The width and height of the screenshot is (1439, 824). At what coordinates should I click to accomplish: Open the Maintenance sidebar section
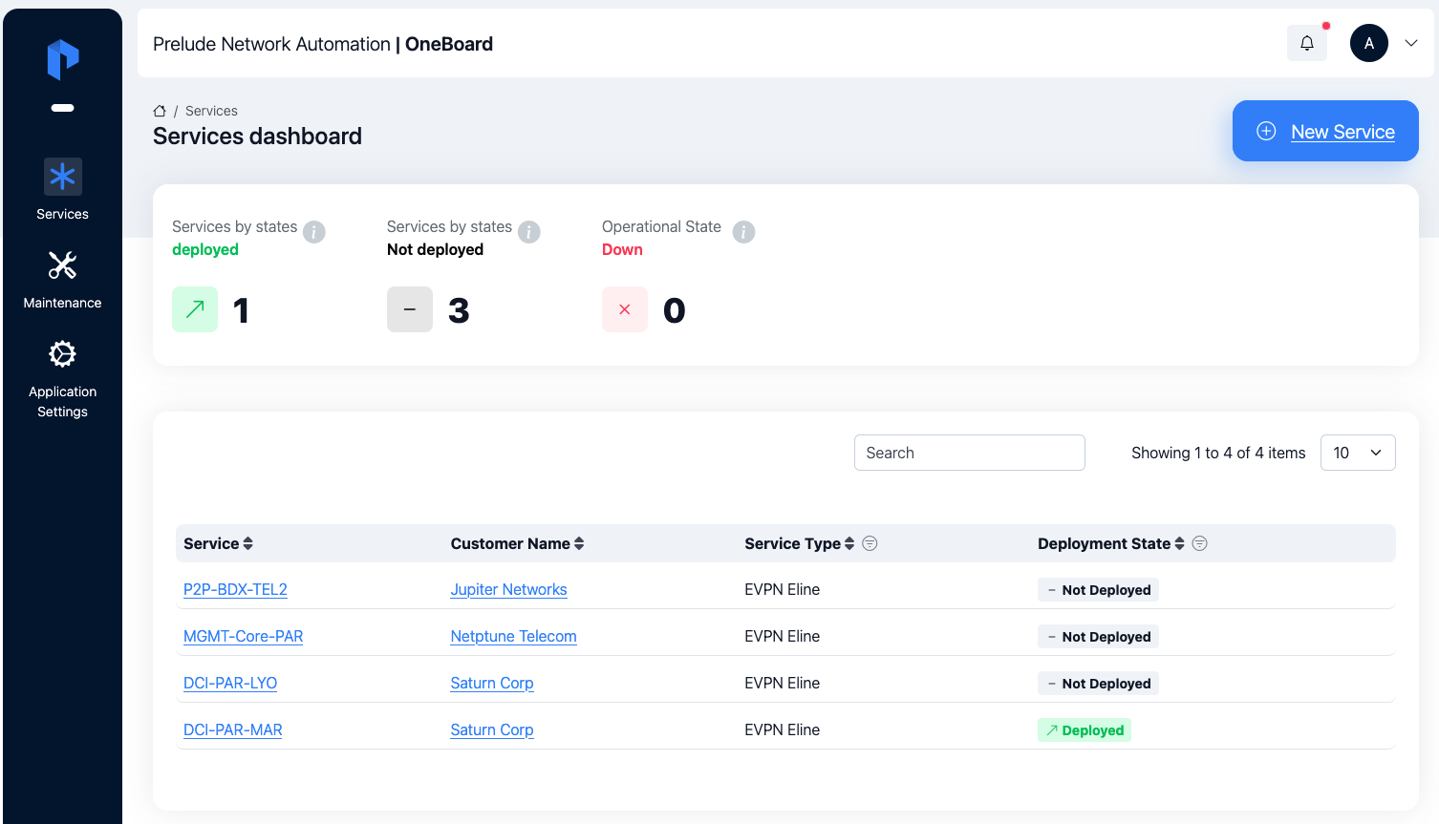[62, 279]
